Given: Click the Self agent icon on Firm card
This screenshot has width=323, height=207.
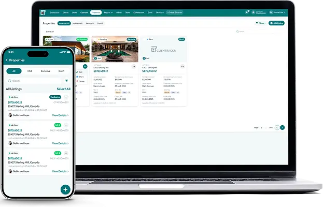Looking at the screenshot, I should pyautogui.click(x=144, y=58).
